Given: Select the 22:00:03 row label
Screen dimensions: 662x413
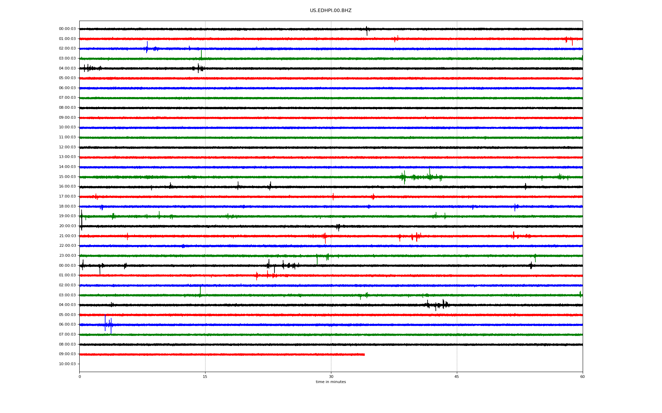Looking at the screenshot, I should [x=67, y=246].
